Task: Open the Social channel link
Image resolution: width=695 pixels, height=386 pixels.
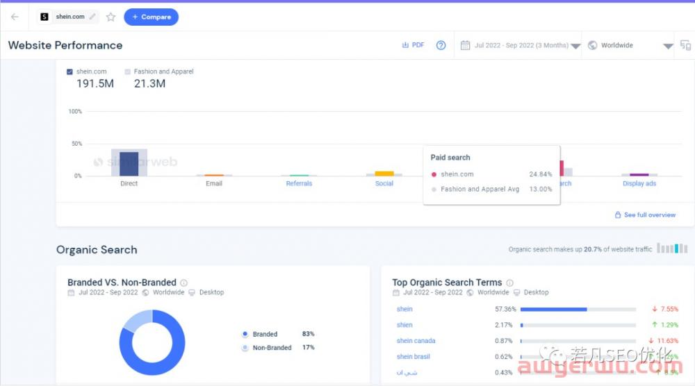Action: (384, 183)
